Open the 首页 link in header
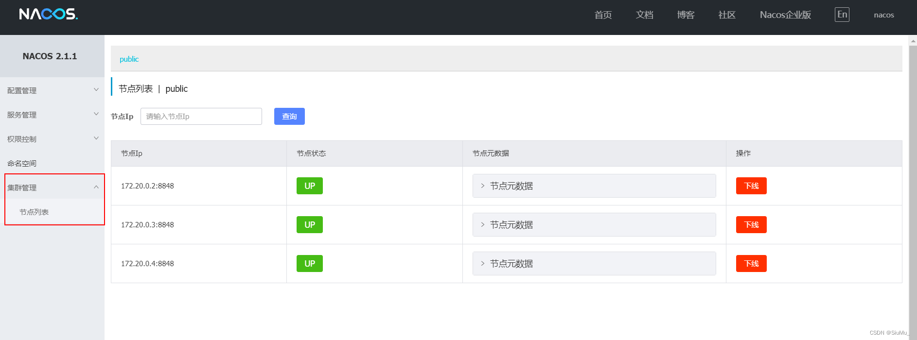This screenshot has height=340, width=917. (603, 15)
